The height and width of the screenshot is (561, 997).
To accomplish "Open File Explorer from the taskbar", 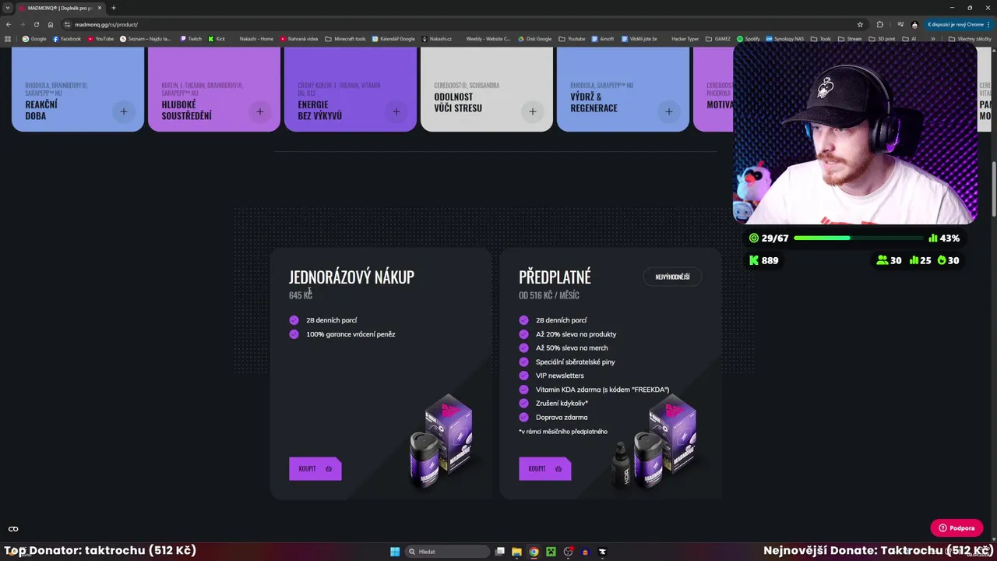I will click(516, 552).
